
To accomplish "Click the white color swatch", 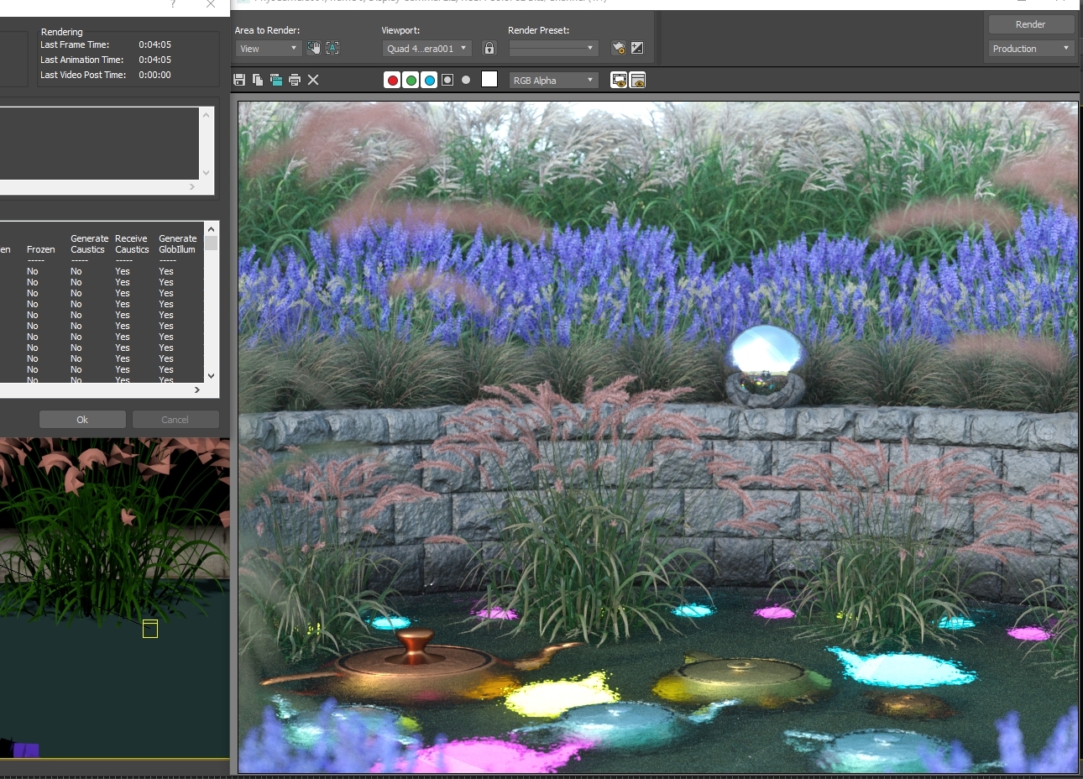I will click(x=489, y=79).
